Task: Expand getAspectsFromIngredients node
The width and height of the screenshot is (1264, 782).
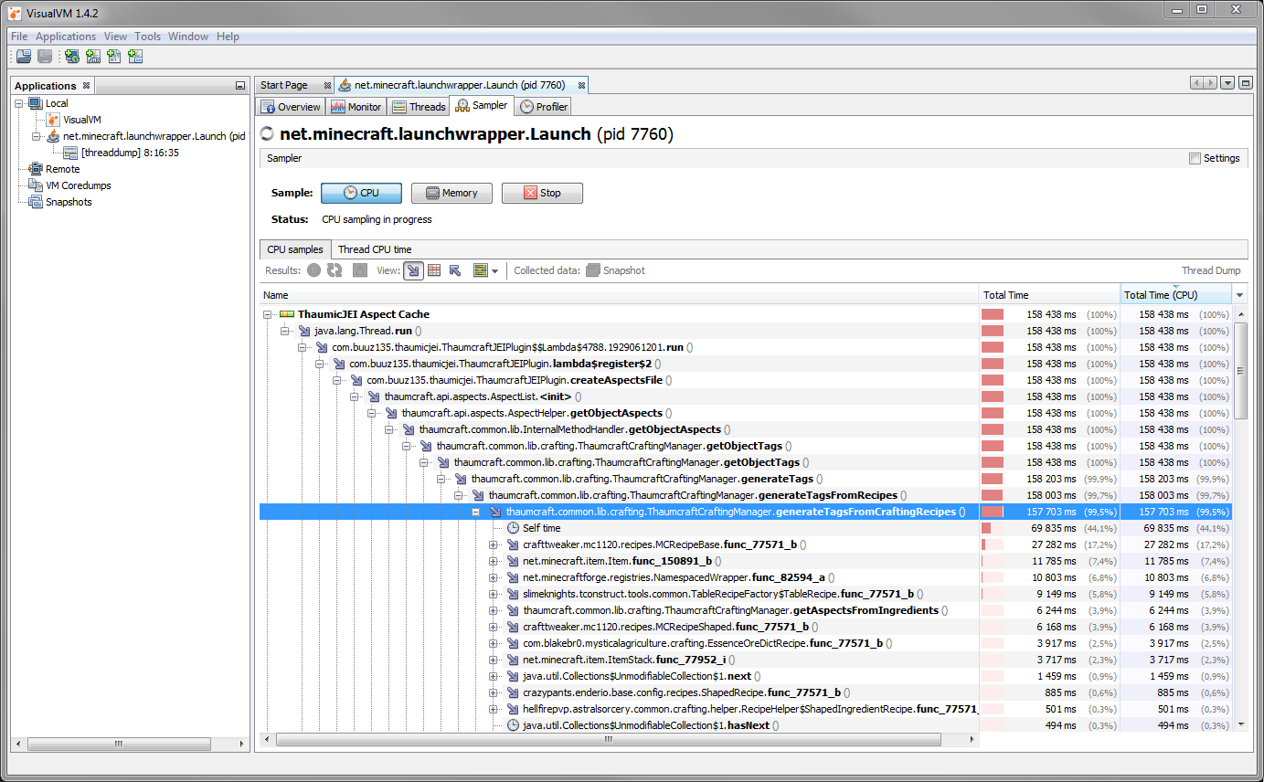Action: pyautogui.click(x=494, y=610)
